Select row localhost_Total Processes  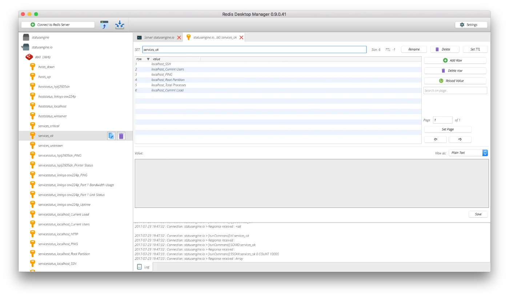(278, 85)
